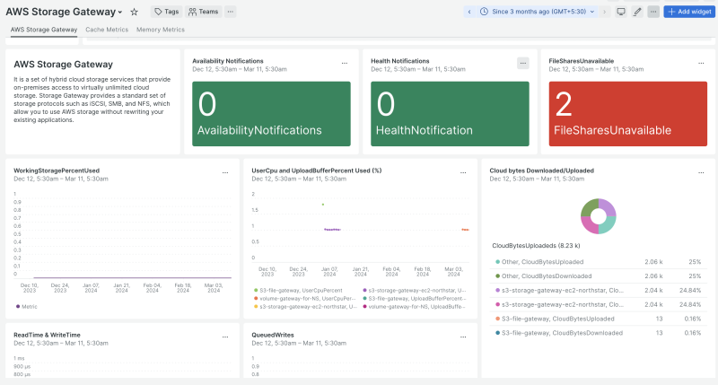Viewport: 718px width, 385px height.
Task: Toggle volume-gateway-for-NS, UploadBuffe legend entry
Action: (x=415, y=307)
